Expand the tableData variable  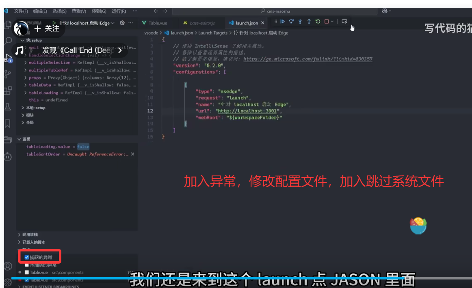[25, 85]
